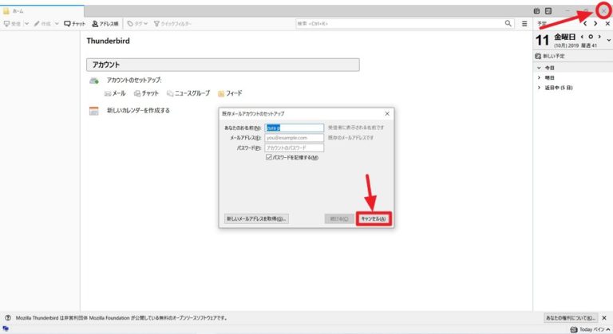This screenshot has height=334, width=613.
Task: Close the 予定 Today pane
Action: point(607,24)
